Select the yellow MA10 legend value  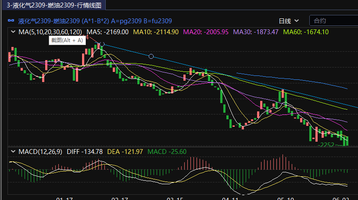(156, 32)
